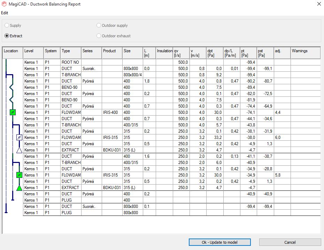
Task: Click the 800x800/4 size cell
Action: 133,75
